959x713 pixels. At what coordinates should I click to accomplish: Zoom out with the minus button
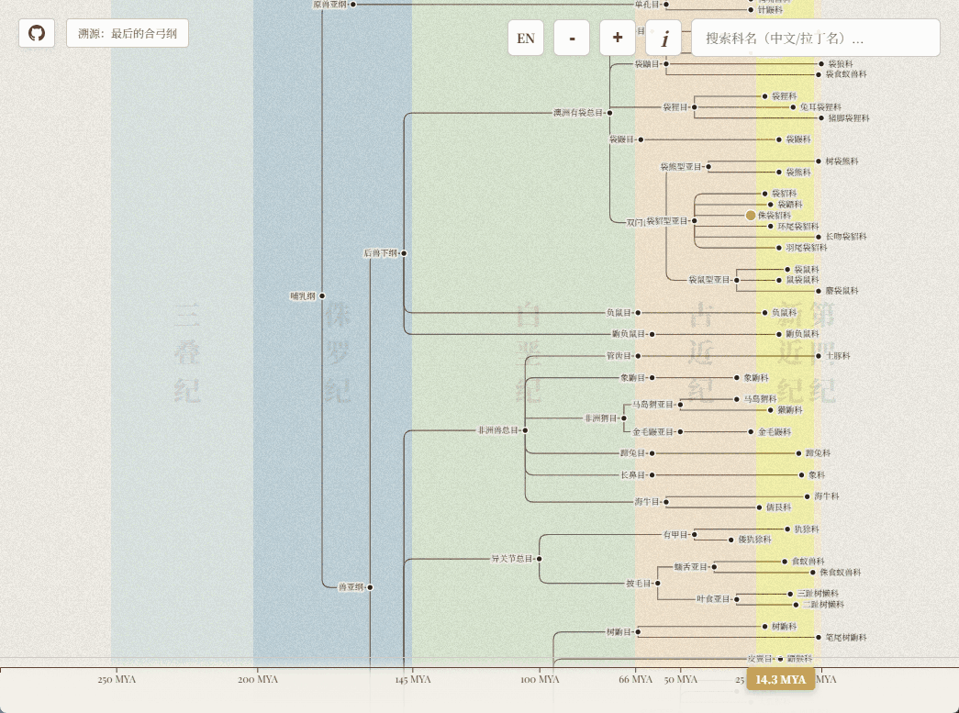(572, 39)
